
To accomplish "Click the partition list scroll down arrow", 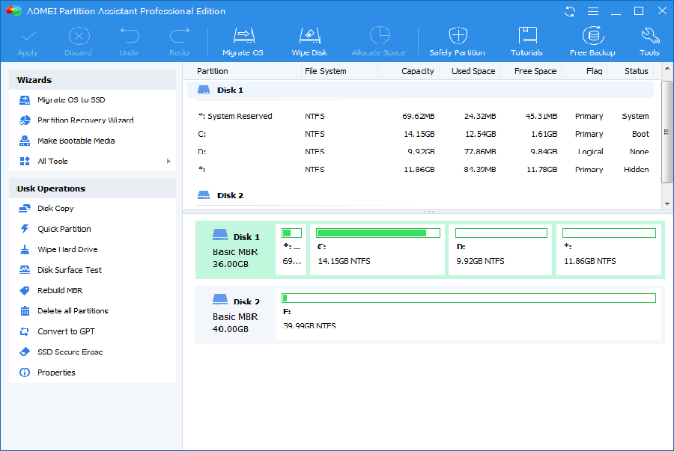I will [x=667, y=204].
